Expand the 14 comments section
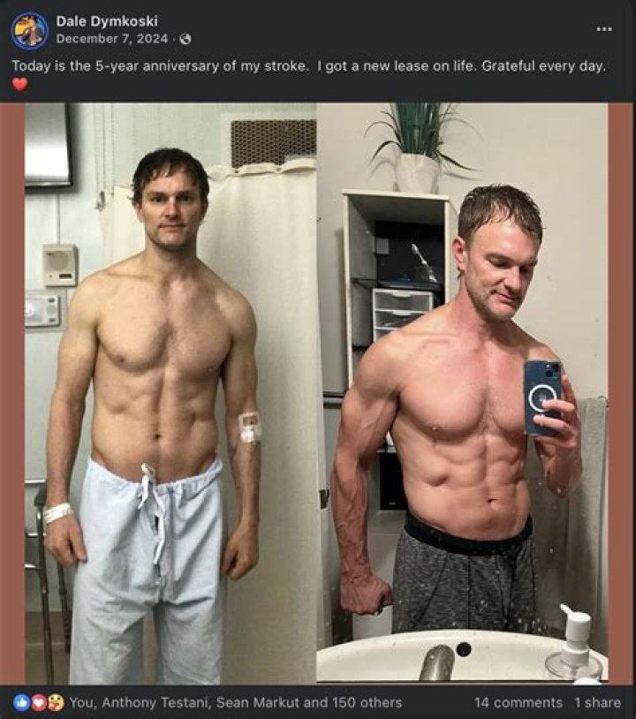636x719 pixels. click(x=519, y=702)
